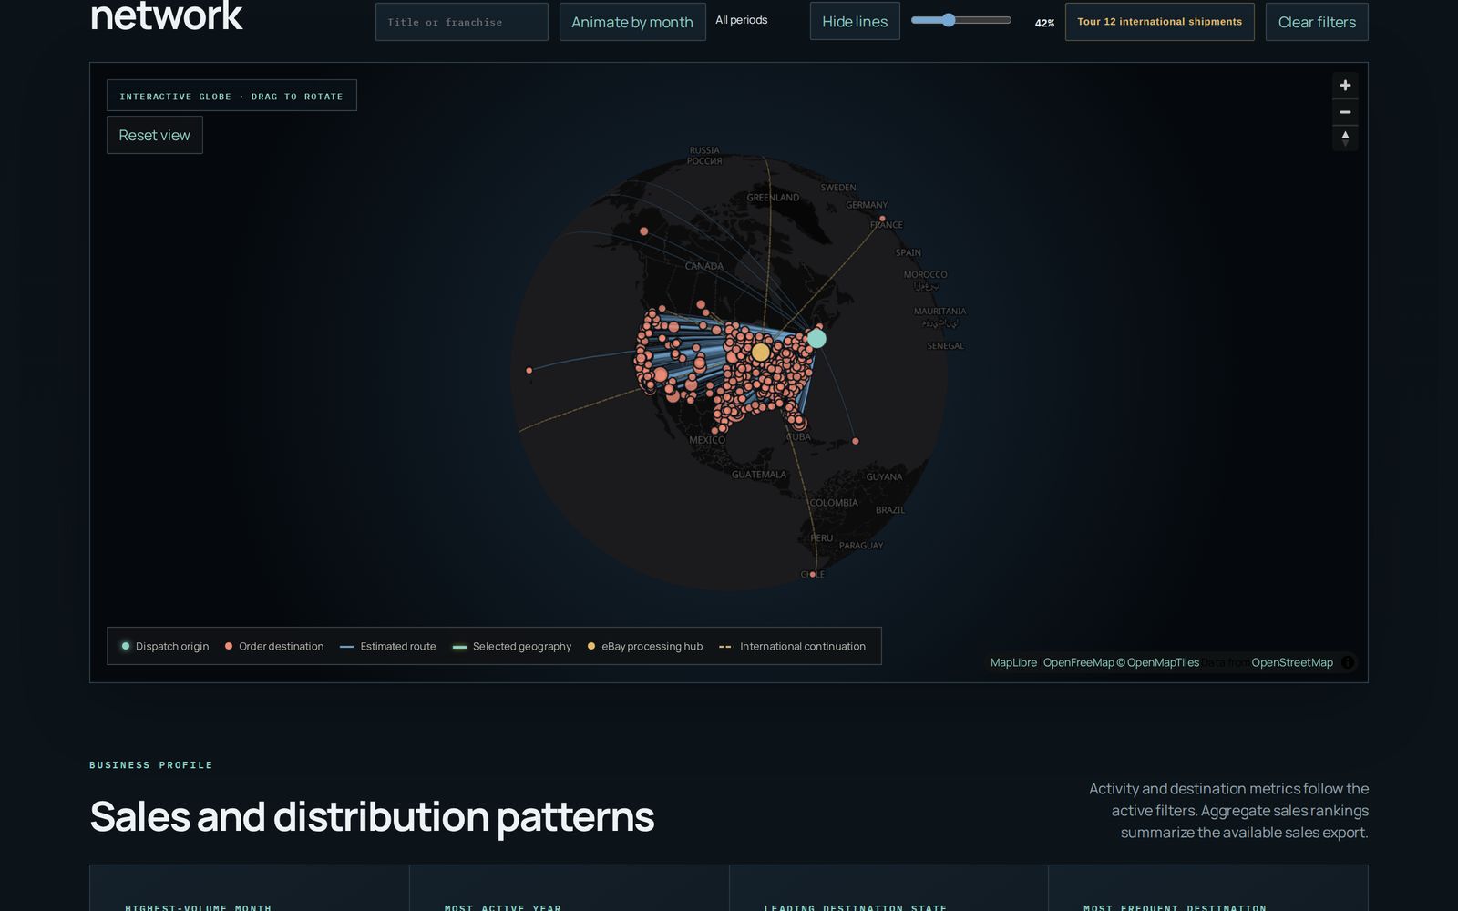
Task: Open the OpenMapTiles attribution link
Action: (x=1157, y=662)
